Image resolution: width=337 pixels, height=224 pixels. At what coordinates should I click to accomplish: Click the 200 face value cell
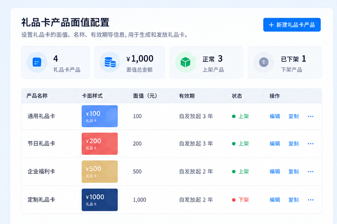(x=137, y=143)
